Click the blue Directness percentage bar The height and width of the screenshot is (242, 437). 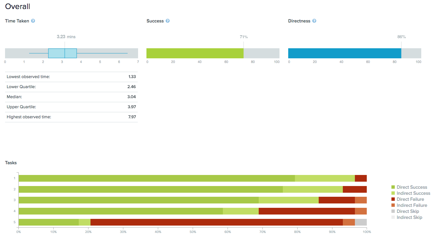[x=345, y=53]
